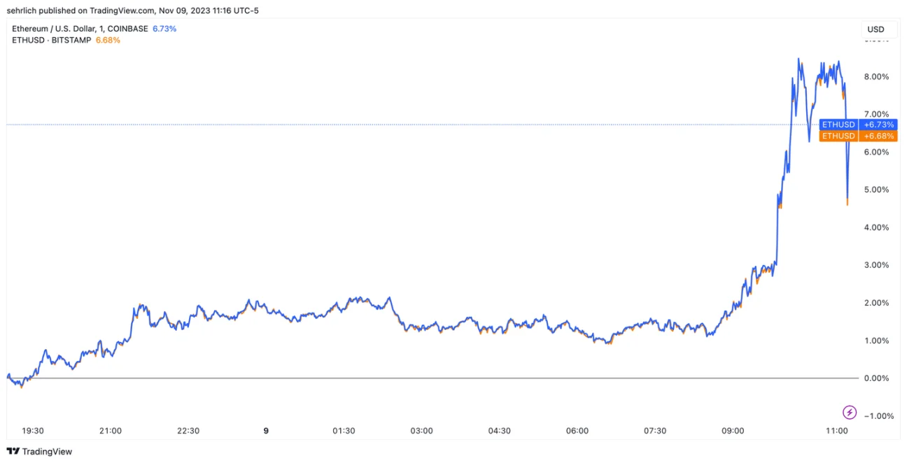
Task: Click the 03:00 time axis label
Action: point(421,431)
